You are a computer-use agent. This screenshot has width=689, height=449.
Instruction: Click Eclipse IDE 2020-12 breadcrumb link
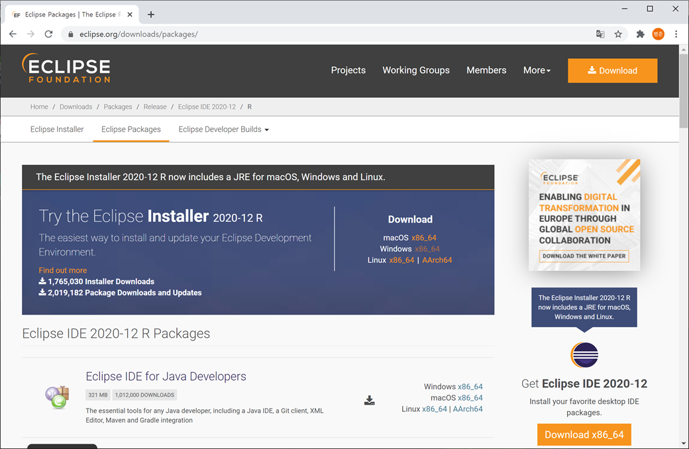207,107
